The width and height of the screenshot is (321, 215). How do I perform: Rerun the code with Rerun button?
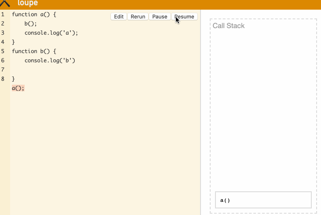pos(138,17)
